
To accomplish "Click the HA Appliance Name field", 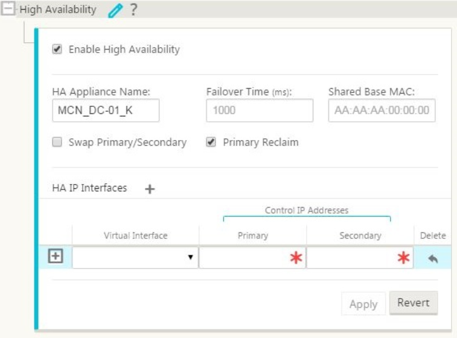I will (x=106, y=110).
